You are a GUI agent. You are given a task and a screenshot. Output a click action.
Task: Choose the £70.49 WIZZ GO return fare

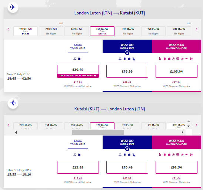click(x=127, y=167)
